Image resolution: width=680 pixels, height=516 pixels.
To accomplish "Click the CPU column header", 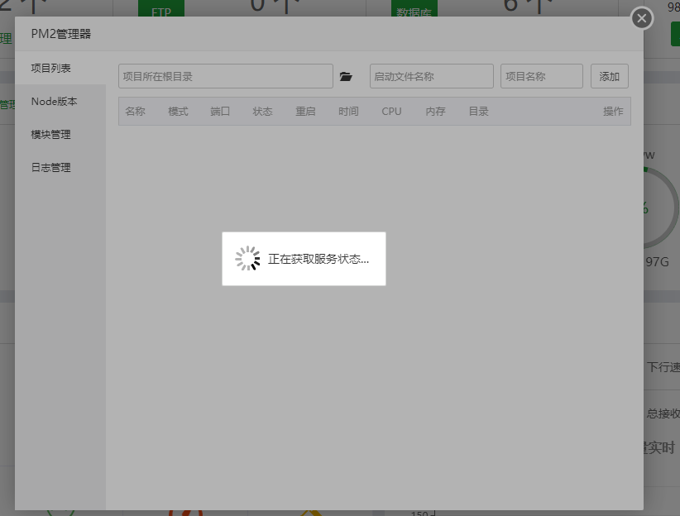I will click(x=391, y=112).
